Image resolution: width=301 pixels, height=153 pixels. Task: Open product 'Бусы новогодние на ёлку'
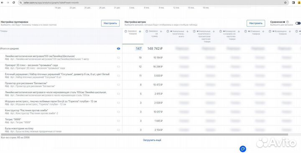coord(19,128)
